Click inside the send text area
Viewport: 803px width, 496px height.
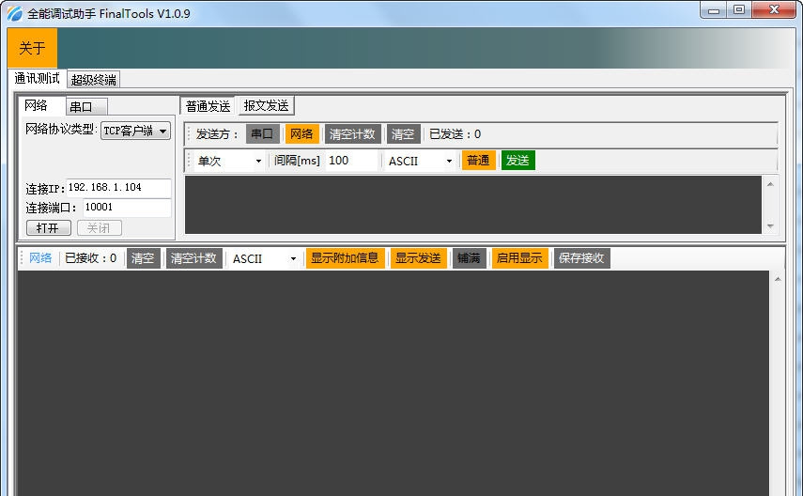pos(472,205)
